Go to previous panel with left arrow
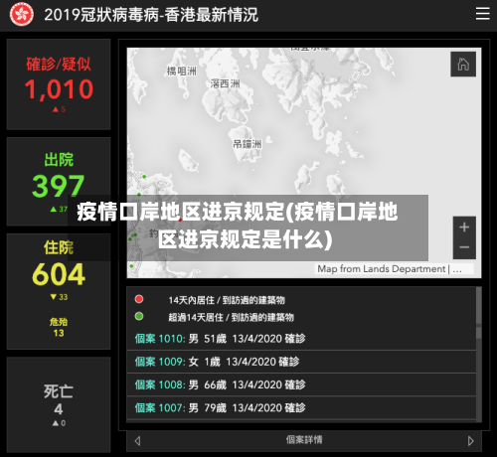497x457 pixels. [x=137, y=441]
